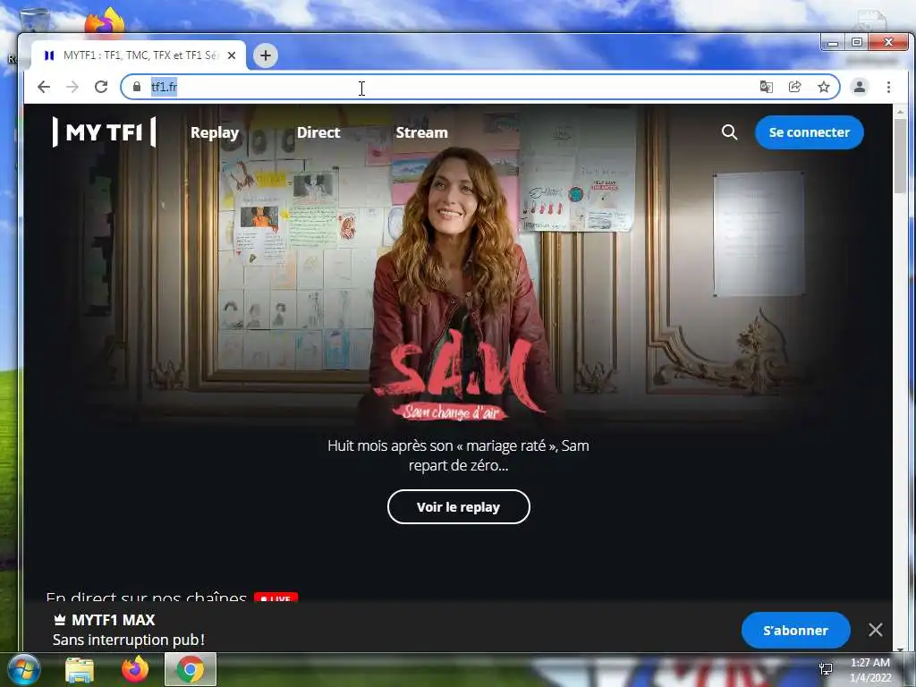916x687 pixels.
Task: Close the MYTF1 browser tab
Action: pyautogui.click(x=232, y=55)
